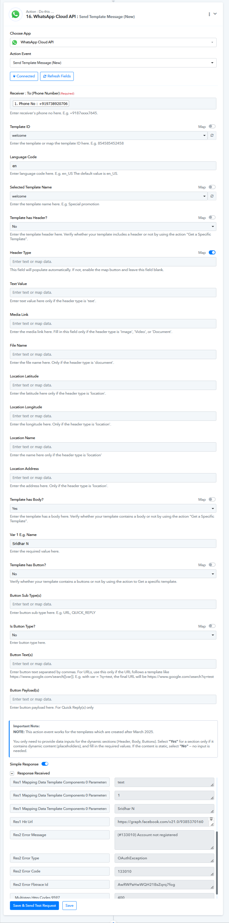Collapse the Response Received section
Viewport: 229px width, 923px height.
tap(12, 773)
